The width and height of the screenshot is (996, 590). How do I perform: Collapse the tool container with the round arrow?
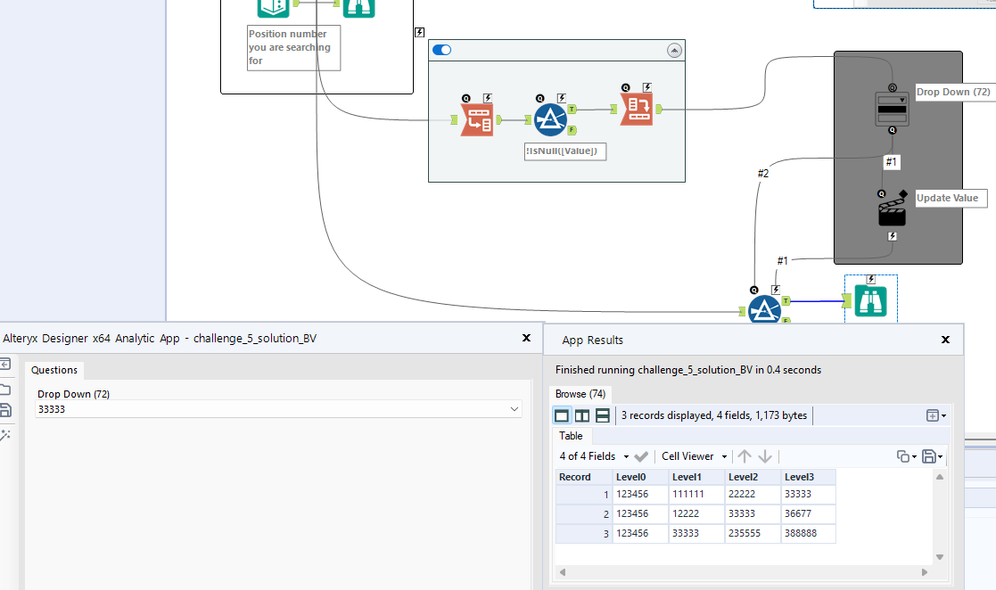pos(675,50)
